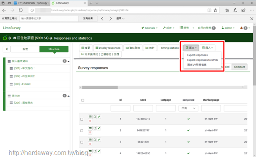This screenshot has width=256, height=157.
Task: Collapse the sidebar with the back arrow
Action: (7, 49)
